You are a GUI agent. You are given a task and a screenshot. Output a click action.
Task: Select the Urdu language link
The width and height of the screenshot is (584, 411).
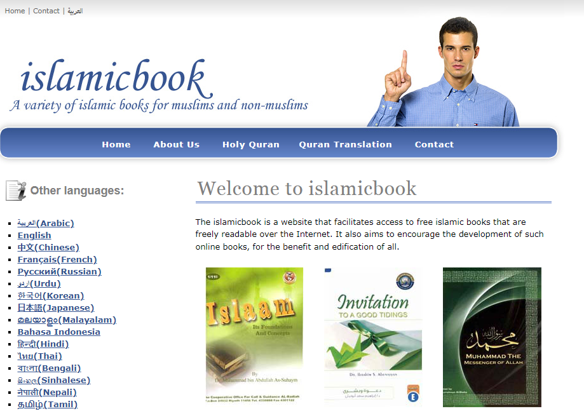tap(39, 283)
